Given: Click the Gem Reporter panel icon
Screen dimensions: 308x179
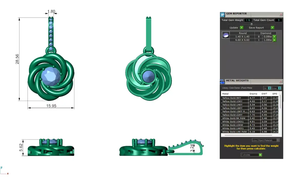Looking at the screenshot, I should (223, 15).
